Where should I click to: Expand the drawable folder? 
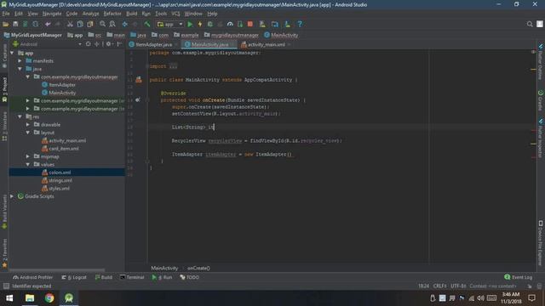[28, 125]
